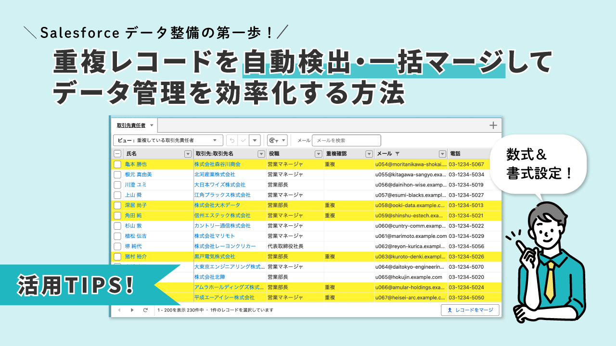Click the レコードをマージ button
This screenshot has width=616, height=346.
tap(470, 310)
